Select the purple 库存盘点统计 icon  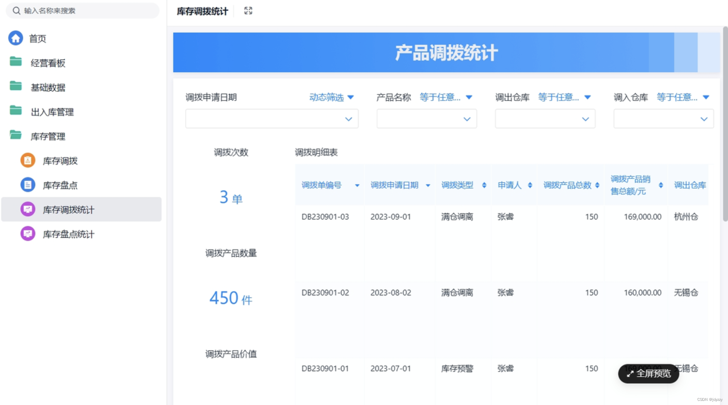28,234
